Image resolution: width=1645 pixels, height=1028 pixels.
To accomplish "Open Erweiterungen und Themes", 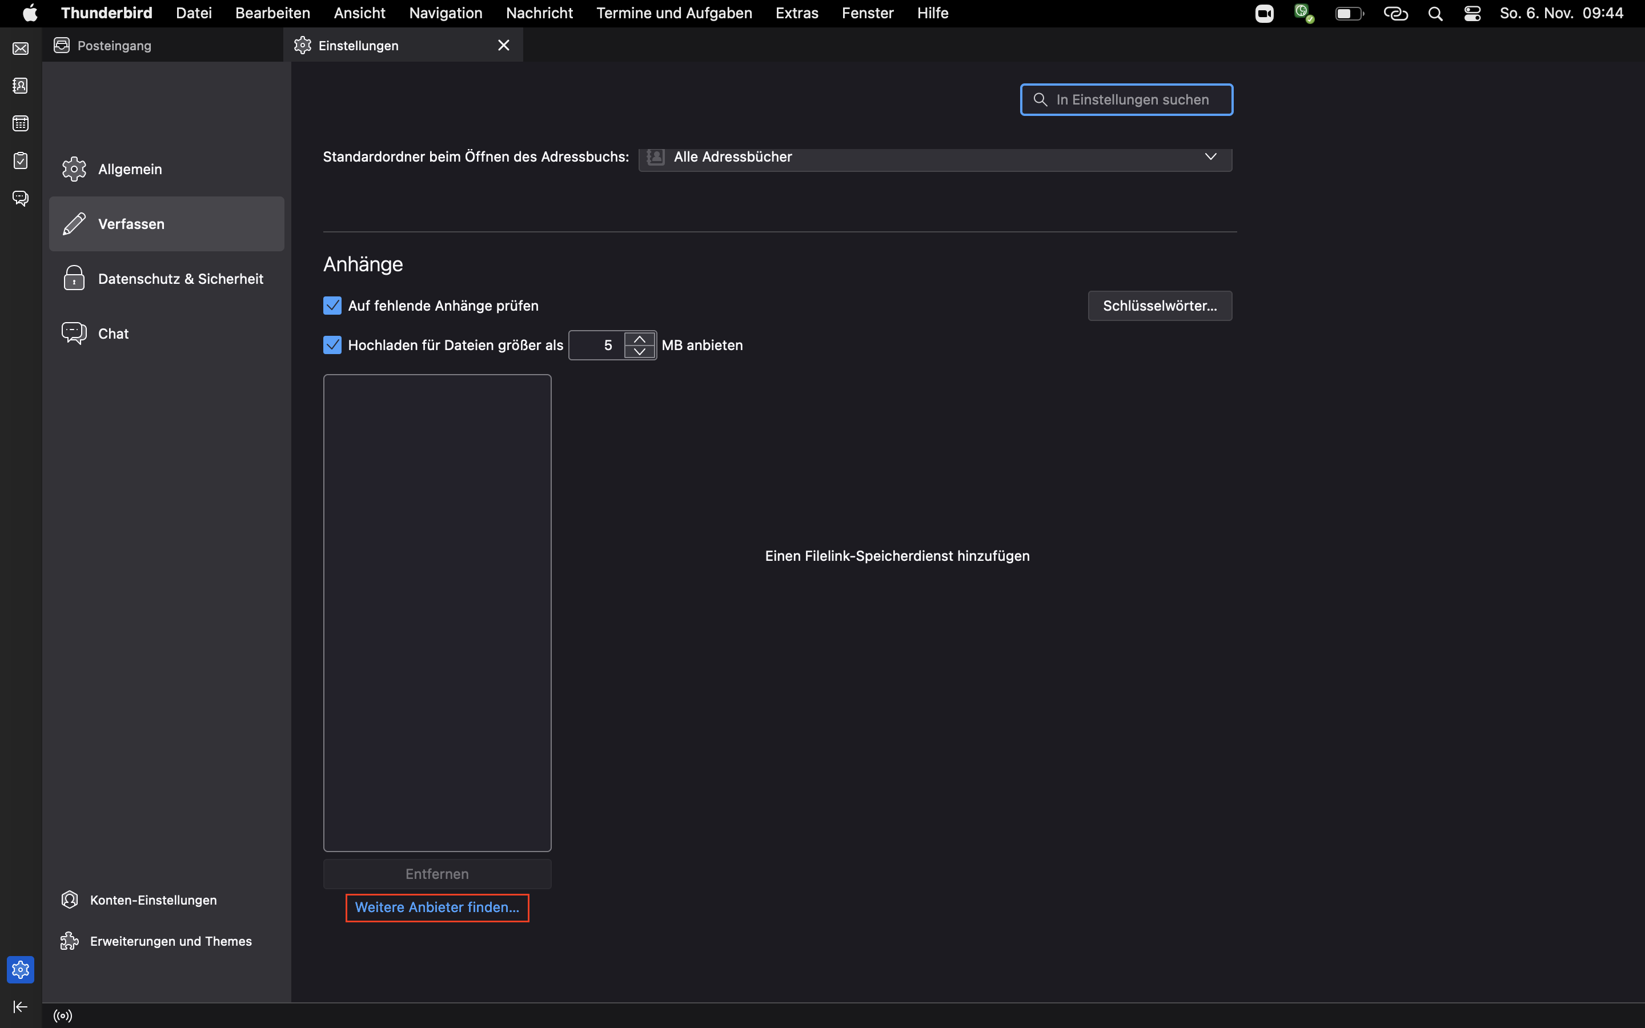I will pyautogui.click(x=171, y=941).
